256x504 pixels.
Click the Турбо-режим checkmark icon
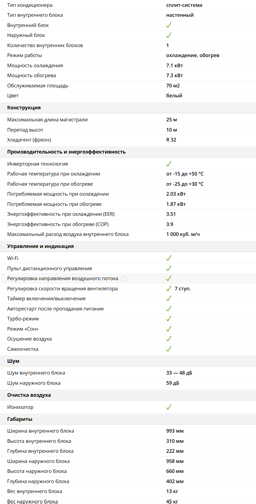[x=169, y=319]
